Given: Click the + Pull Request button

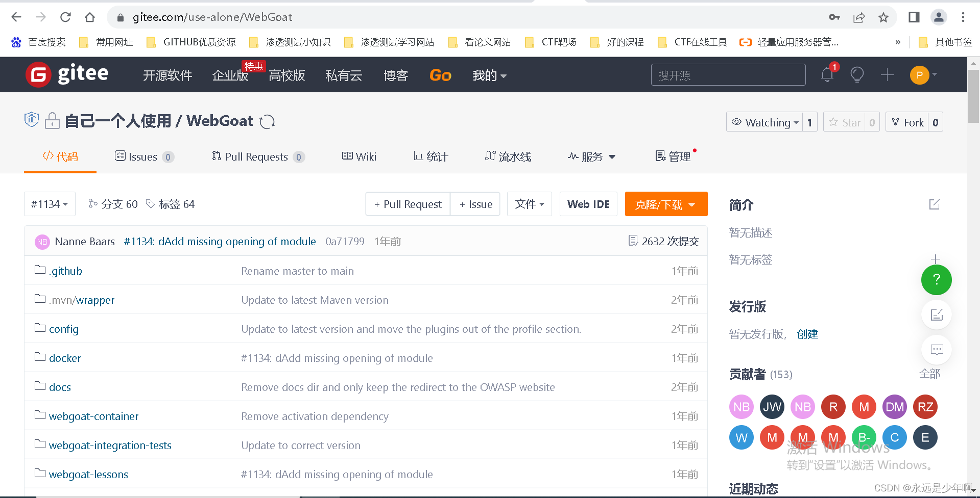Looking at the screenshot, I should (408, 204).
